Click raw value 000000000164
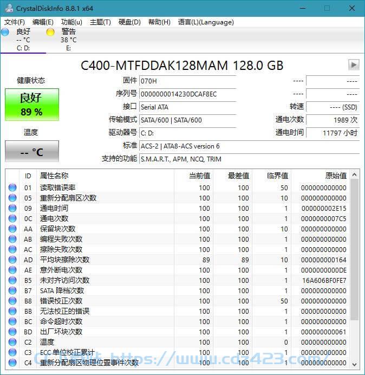This screenshot has width=365, height=375. tap(324, 260)
